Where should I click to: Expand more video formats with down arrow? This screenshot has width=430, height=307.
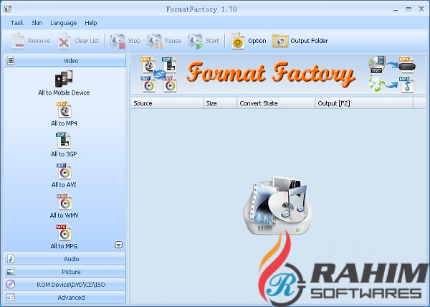coord(118,245)
